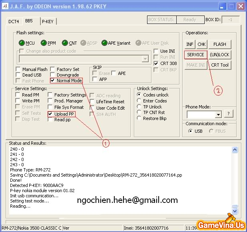Viewport: 247px width, 232px height.
Task: Click the (UN)LOCK button
Action: point(220,55)
